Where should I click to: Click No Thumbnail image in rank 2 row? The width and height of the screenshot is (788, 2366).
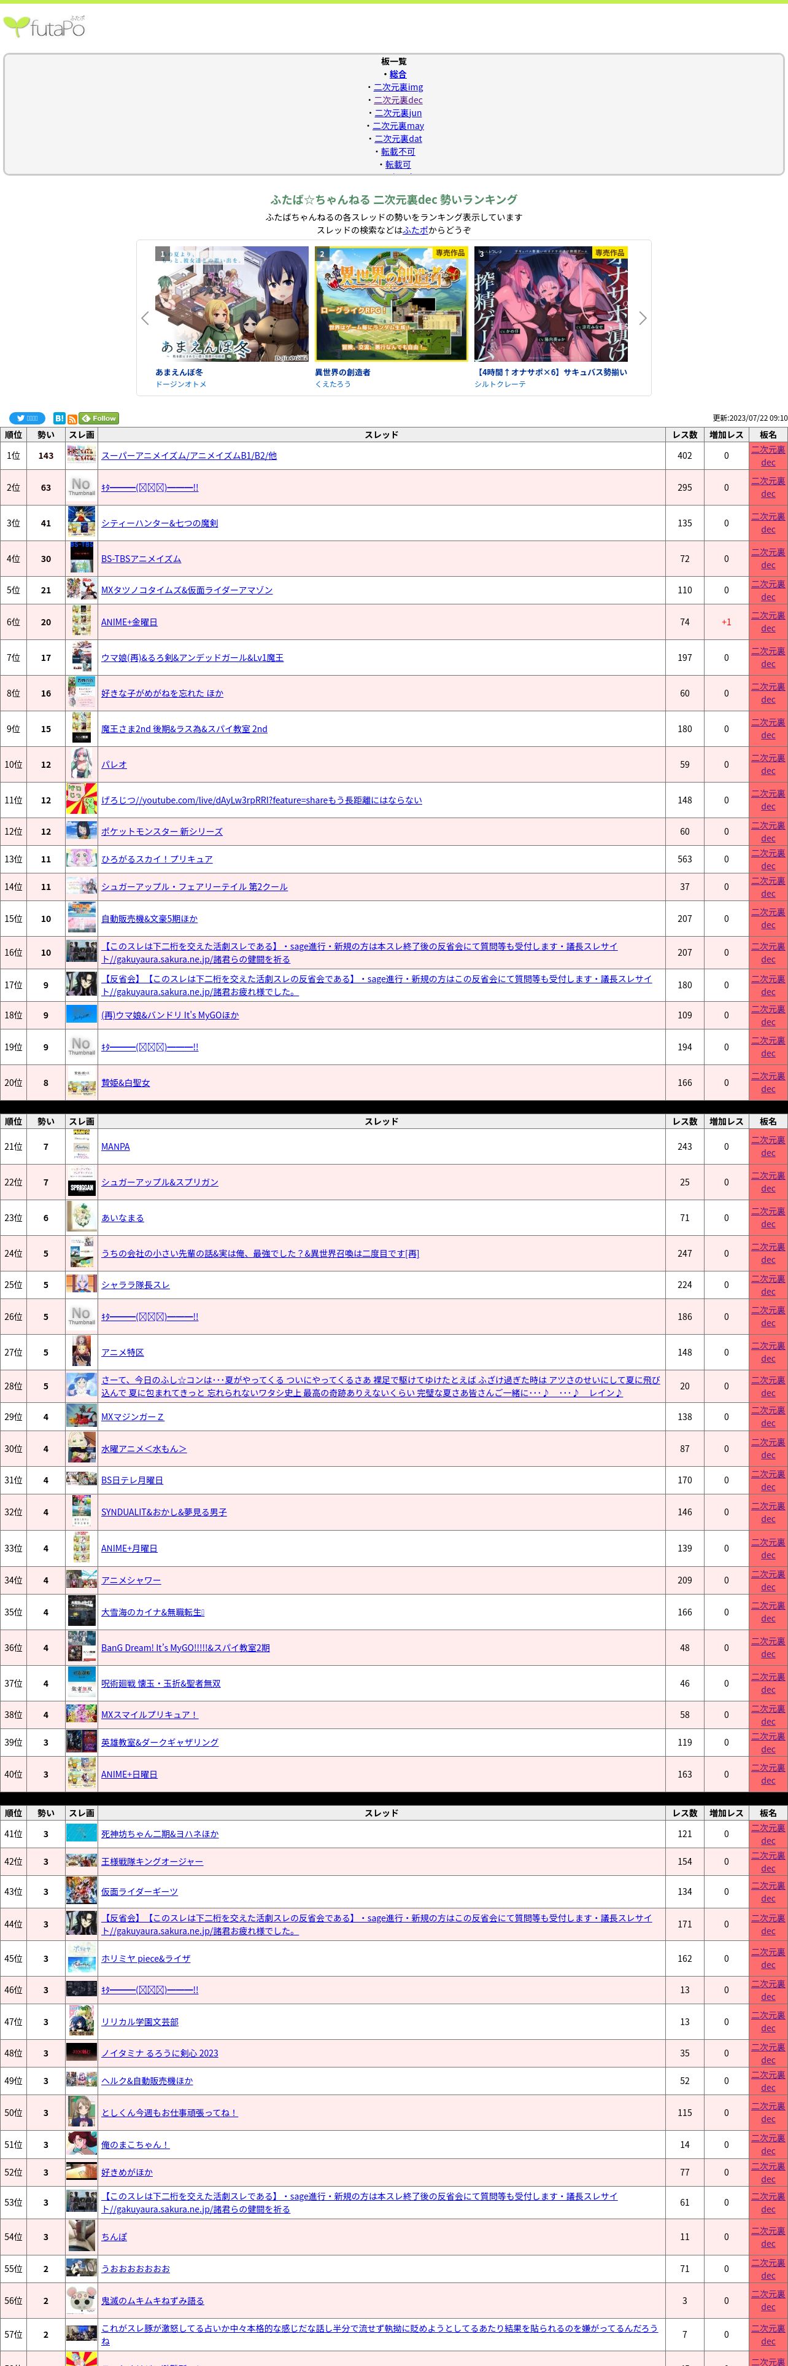click(x=82, y=488)
